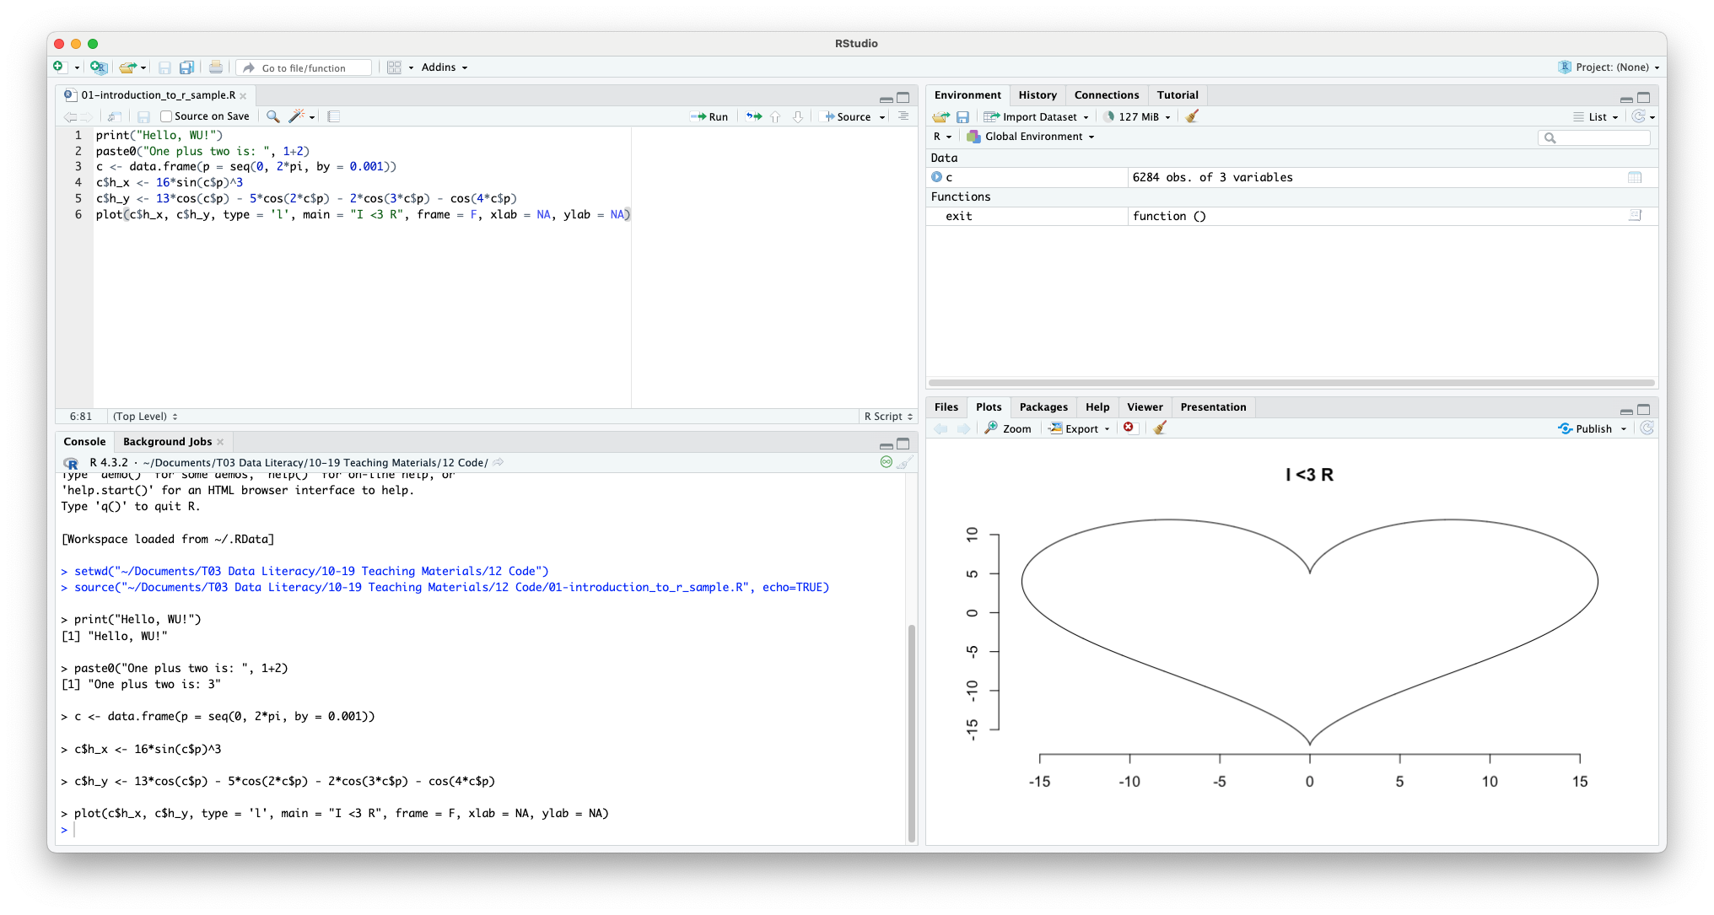Click the code tools magic wand icon

tap(297, 116)
